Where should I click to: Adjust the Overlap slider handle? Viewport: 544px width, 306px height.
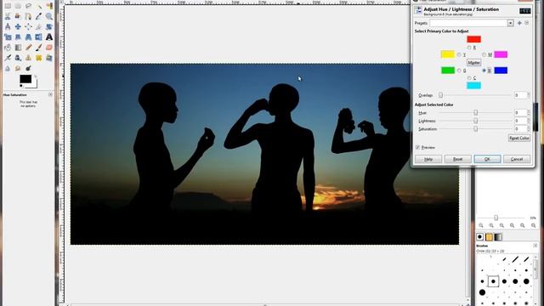pyautogui.click(x=440, y=95)
